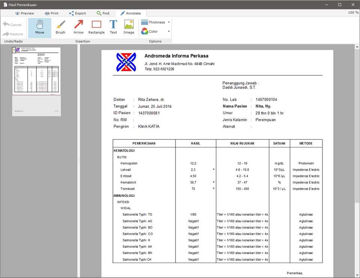Click Salmonella Typhi TO result '1/80'
The height and width of the screenshot is (278, 360).
pyautogui.click(x=193, y=214)
